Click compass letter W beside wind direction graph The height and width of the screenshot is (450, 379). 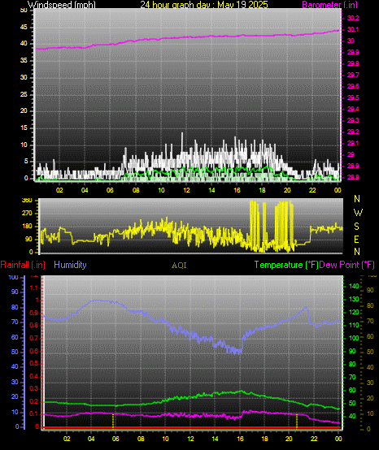358,213
